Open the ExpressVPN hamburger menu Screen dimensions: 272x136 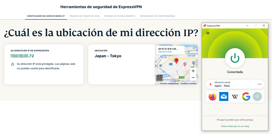tap(208, 33)
